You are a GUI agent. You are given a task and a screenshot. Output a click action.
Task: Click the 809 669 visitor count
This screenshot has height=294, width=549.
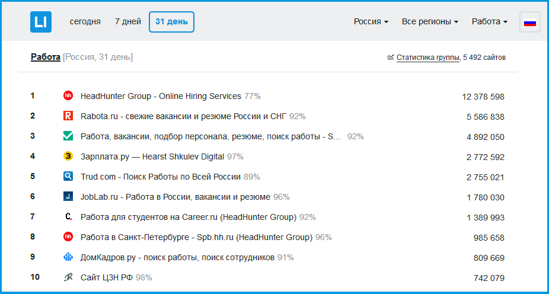pos(489,258)
